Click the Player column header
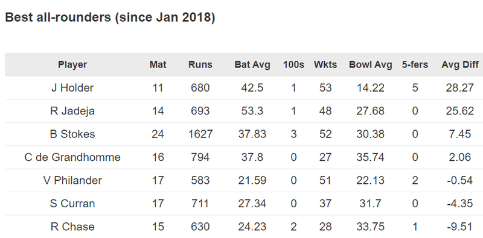The image size is (483, 238). click(72, 64)
